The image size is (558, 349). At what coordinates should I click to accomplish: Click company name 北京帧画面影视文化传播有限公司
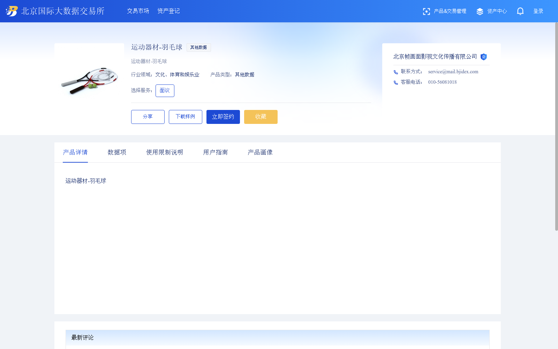pyautogui.click(x=435, y=57)
